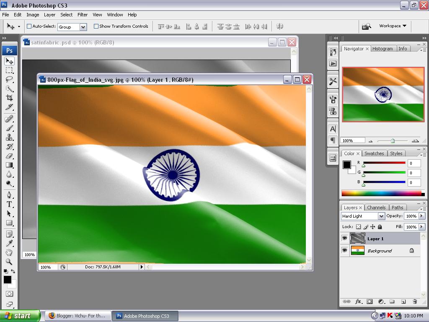Click the color spectrum ramp
Image resolution: width=429 pixels, height=322 pixels.
click(383, 193)
